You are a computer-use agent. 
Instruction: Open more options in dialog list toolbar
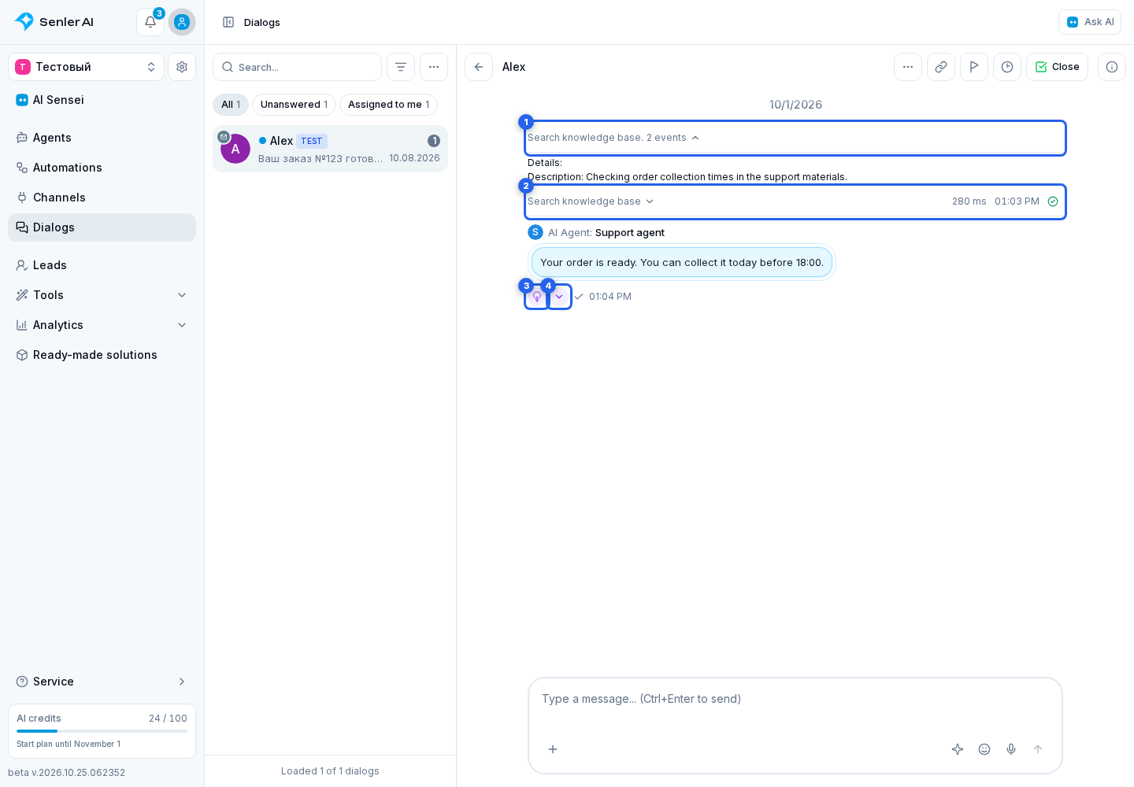point(434,67)
